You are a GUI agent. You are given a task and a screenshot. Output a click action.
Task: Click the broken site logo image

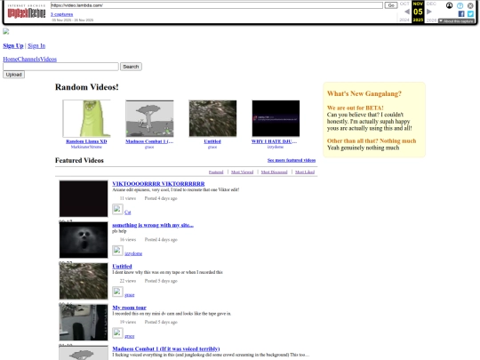pos(6,31)
